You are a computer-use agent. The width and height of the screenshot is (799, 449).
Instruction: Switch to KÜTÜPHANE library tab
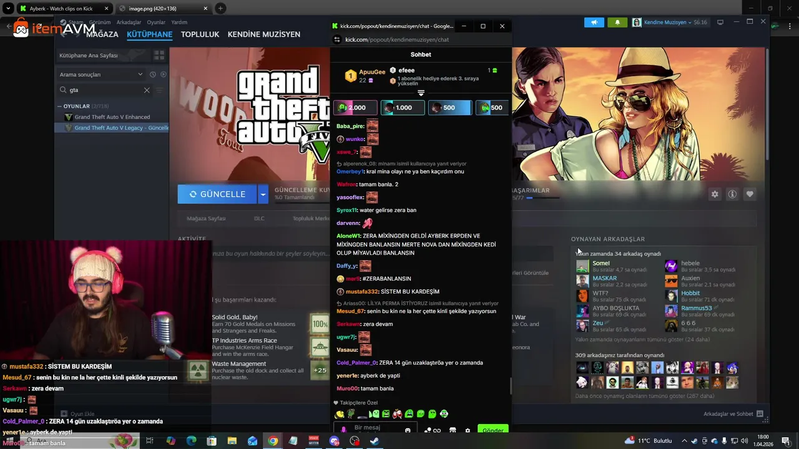click(149, 34)
